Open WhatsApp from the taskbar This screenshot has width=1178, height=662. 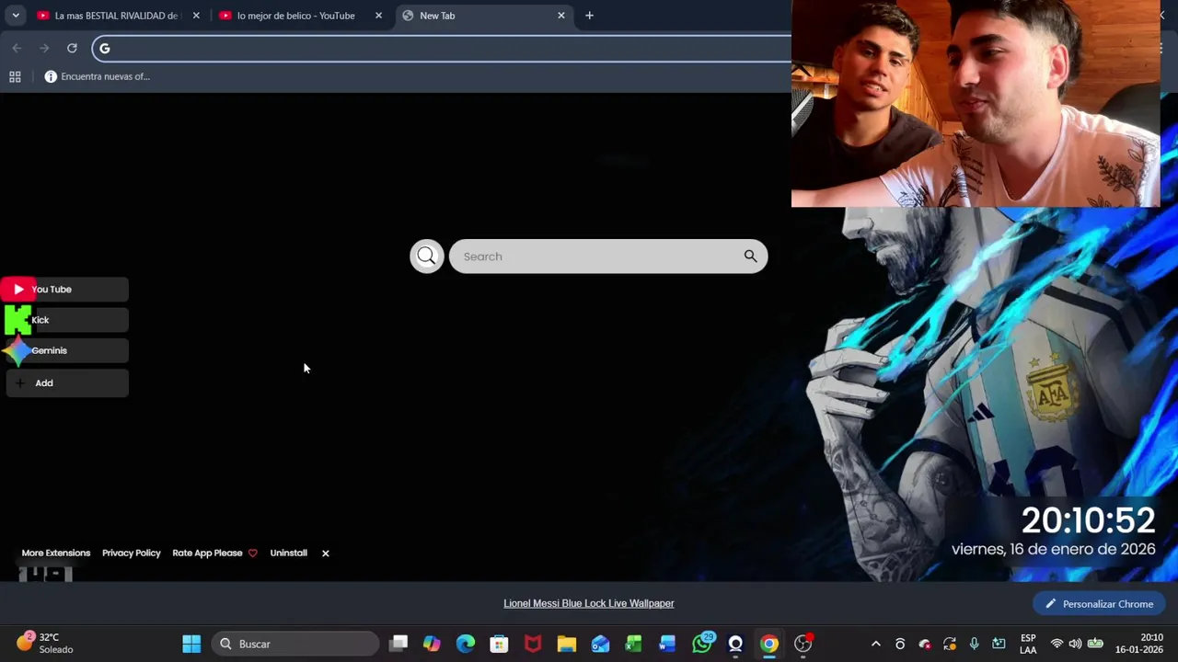(702, 643)
